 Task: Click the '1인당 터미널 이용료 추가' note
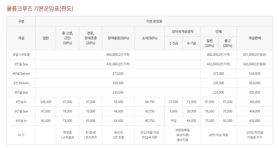tap(255, 135)
